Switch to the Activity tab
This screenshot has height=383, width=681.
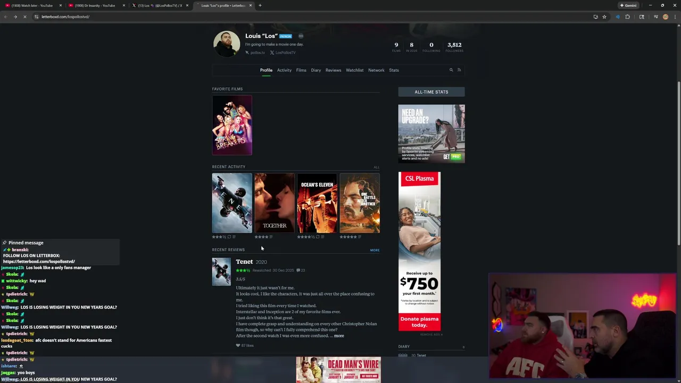[x=284, y=70]
